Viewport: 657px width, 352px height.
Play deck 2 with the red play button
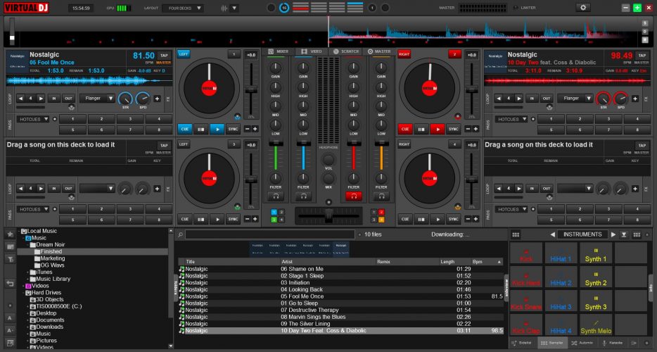(438, 130)
